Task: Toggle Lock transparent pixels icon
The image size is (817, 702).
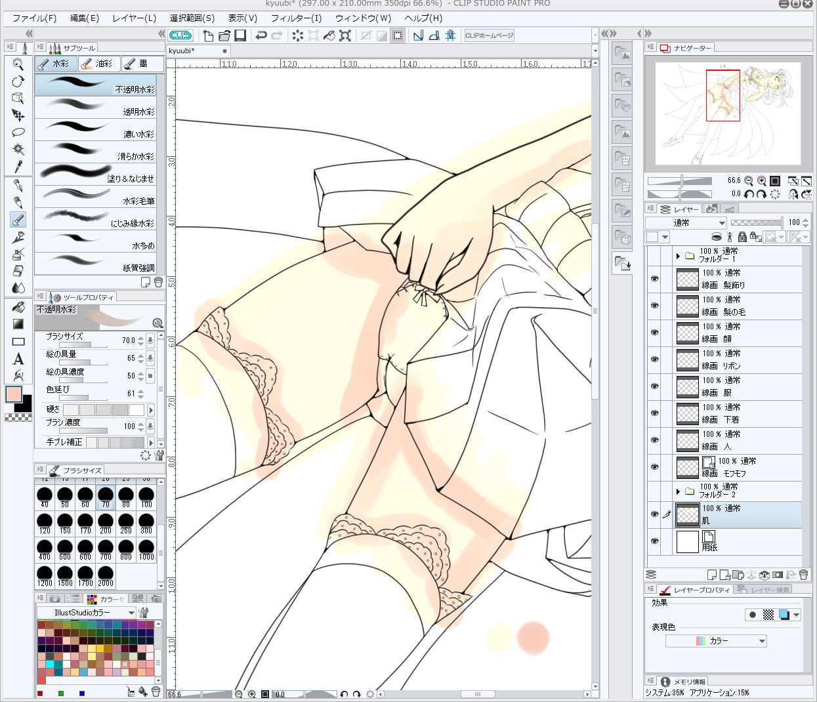Action: (x=755, y=237)
